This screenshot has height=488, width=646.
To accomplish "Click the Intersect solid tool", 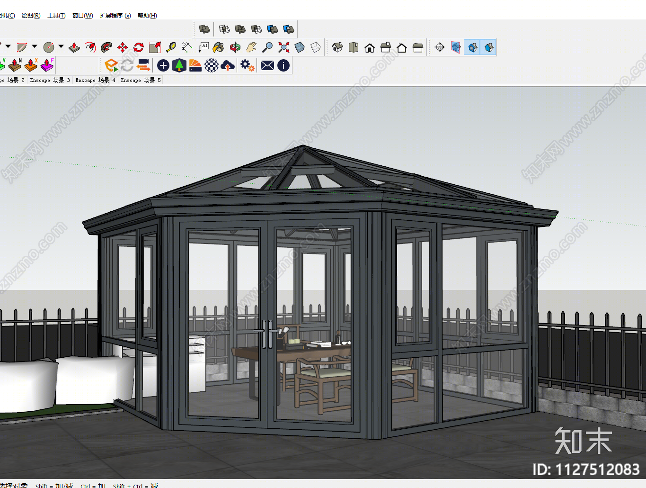I will point(224,29).
